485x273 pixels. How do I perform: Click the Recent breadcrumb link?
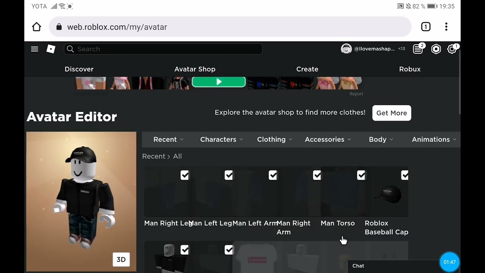point(153,156)
